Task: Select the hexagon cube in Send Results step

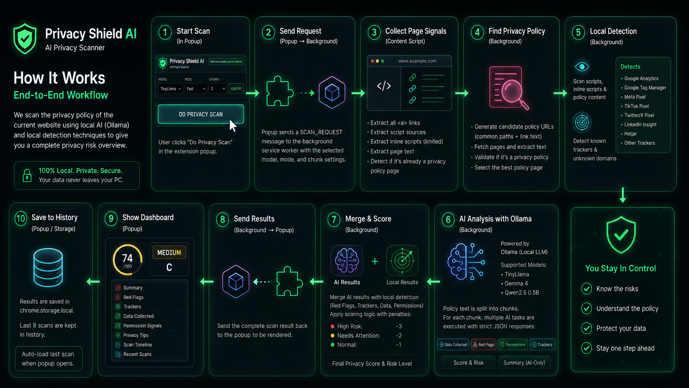Action: [236, 282]
